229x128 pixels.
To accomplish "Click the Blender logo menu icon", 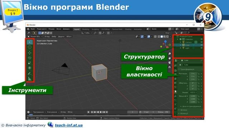I will pyautogui.click(x=28, y=29).
